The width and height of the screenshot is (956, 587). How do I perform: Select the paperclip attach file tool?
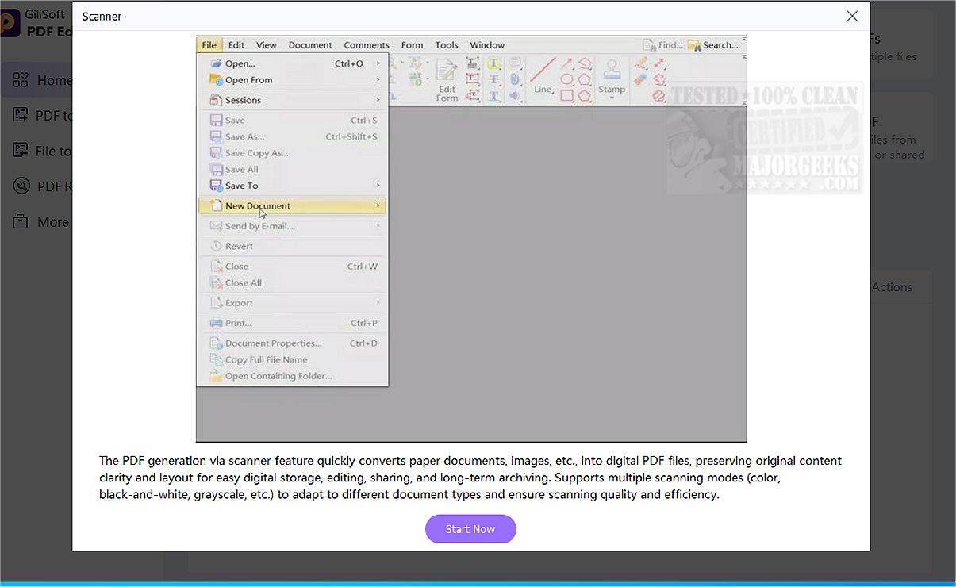514,79
